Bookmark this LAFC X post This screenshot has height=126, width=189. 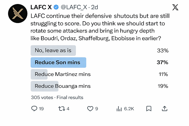coord(149,109)
